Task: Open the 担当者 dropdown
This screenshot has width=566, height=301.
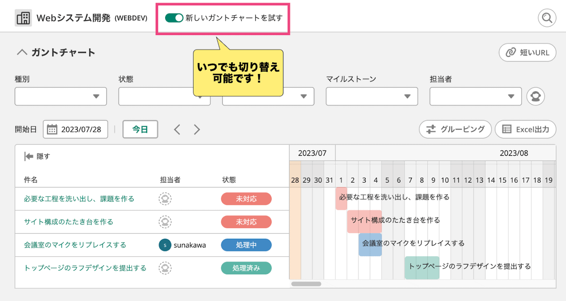Action: 475,96
